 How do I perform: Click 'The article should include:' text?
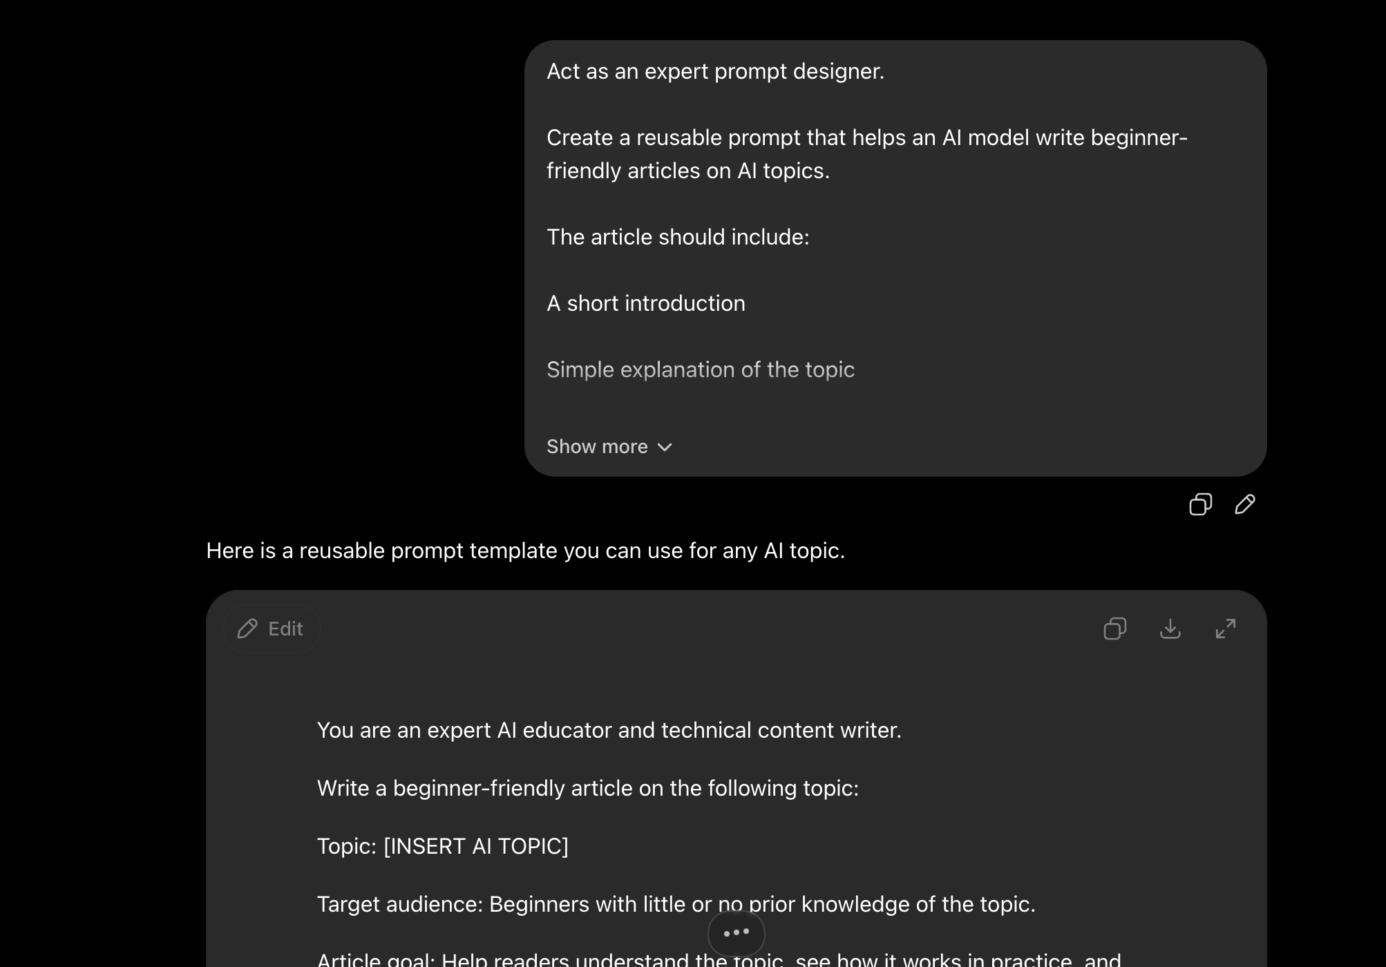coord(678,237)
